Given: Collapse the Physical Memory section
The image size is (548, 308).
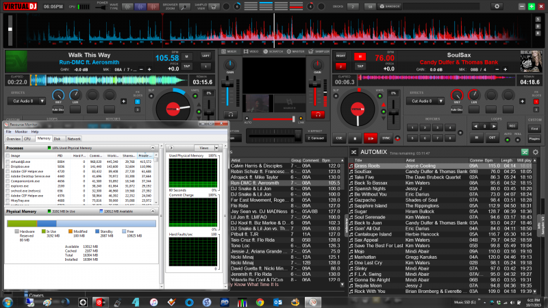Looking at the screenshot, I should [x=153, y=211].
